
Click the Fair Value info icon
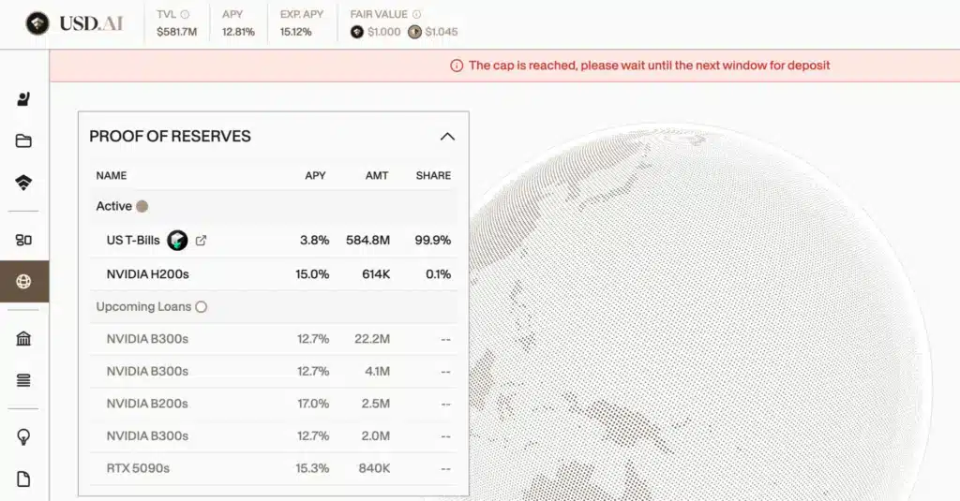click(416, 15)
